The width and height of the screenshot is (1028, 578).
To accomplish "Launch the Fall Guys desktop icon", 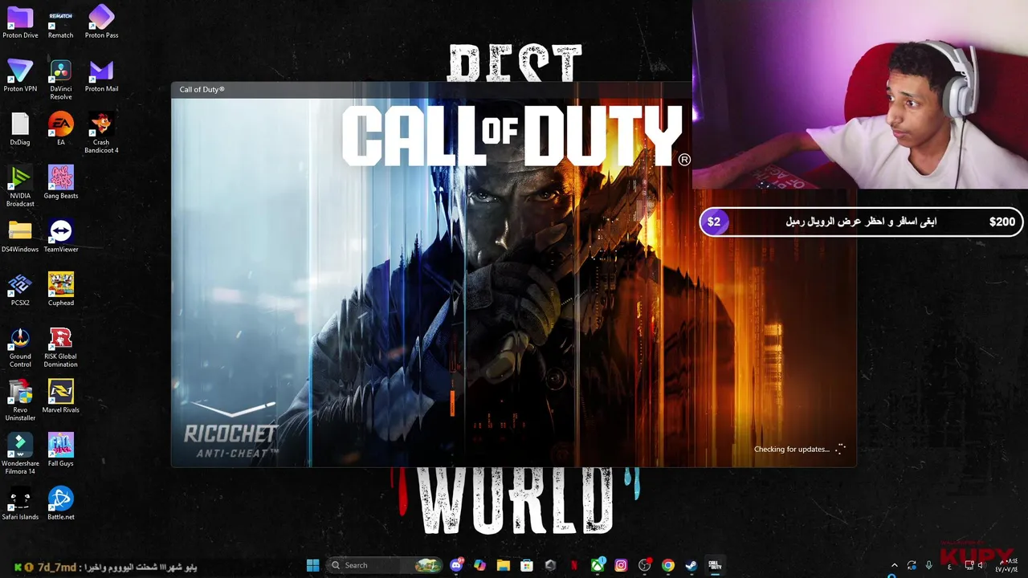I will [60, 450].
